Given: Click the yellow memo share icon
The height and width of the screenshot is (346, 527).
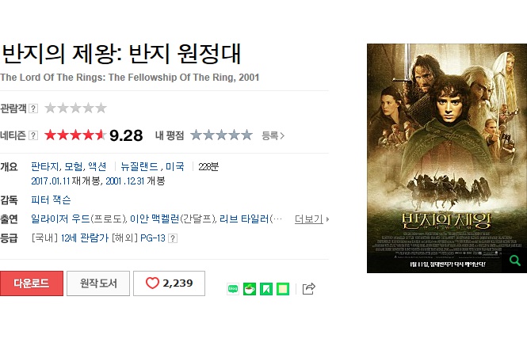Looking at the screenshot, I should [x=283, y=289].
